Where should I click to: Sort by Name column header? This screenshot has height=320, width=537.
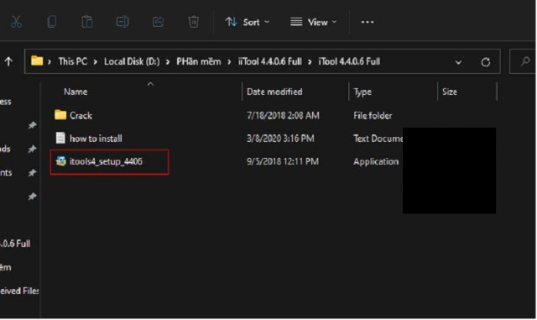[x=76, y=92]
